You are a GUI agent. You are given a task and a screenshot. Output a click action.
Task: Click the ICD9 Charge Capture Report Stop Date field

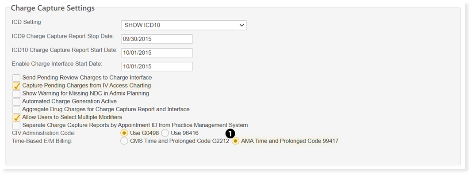(157, 39)
